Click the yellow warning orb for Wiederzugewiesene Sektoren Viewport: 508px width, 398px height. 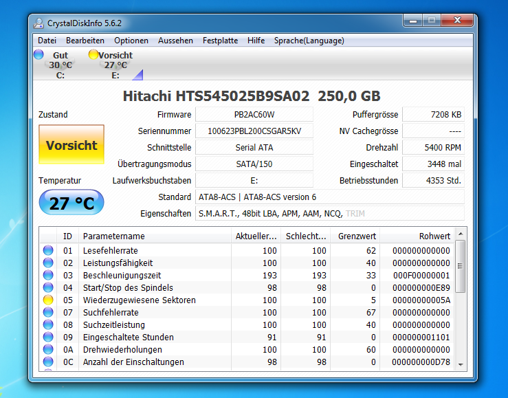click(x=48, y=300)
